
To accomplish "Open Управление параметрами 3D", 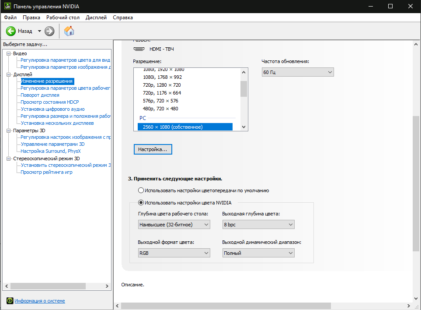I will pyautogui.click(x=52, y=144).
